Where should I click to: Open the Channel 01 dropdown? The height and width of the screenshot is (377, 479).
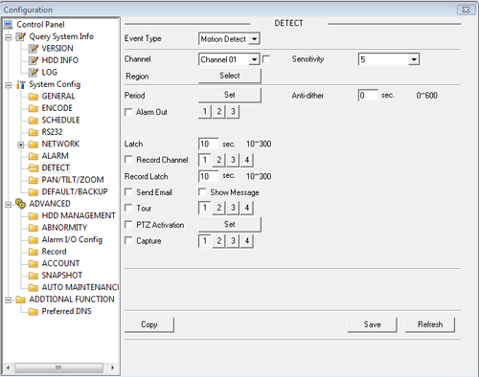click(x=254, y=59)
